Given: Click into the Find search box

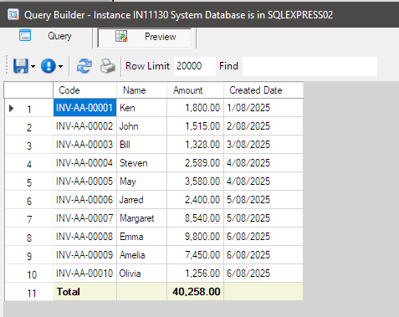Looking at the screenshot, I should pyautogui.click(x=309, y=66).
